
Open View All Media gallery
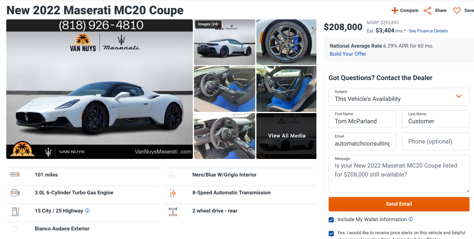(286, 136)
